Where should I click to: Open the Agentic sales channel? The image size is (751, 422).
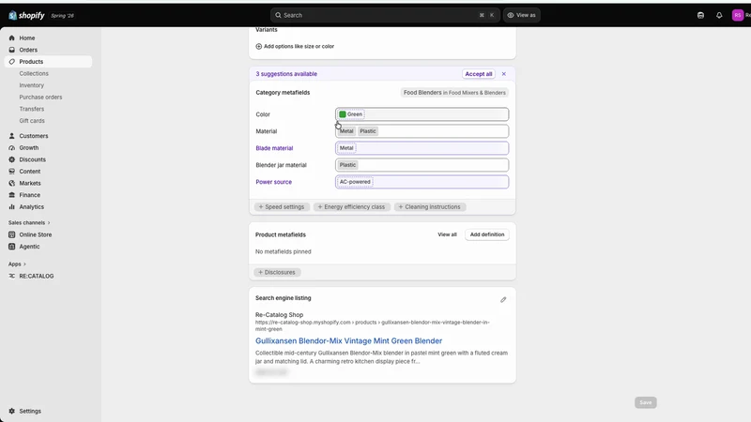coord(29,247)
